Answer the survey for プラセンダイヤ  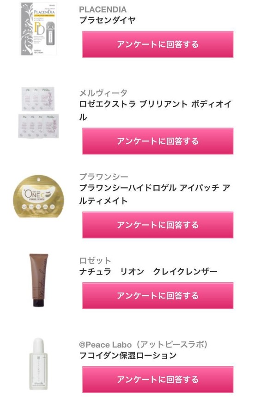(x=157, y=44)
